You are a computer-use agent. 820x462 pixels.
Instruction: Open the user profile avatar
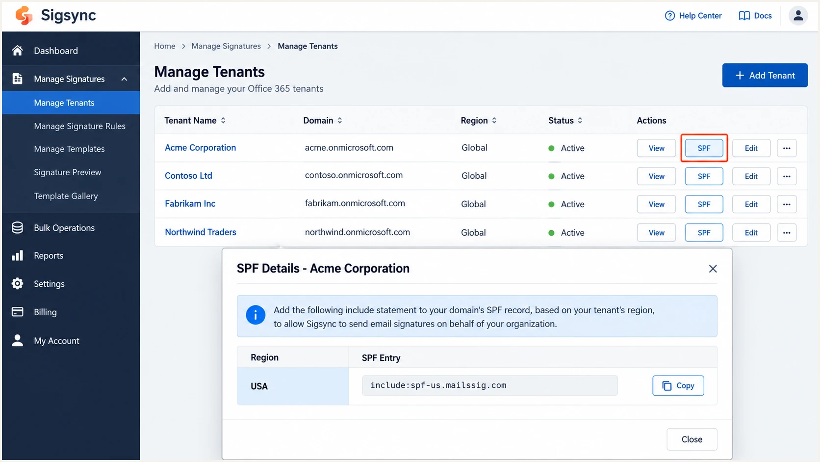(798, 16)
